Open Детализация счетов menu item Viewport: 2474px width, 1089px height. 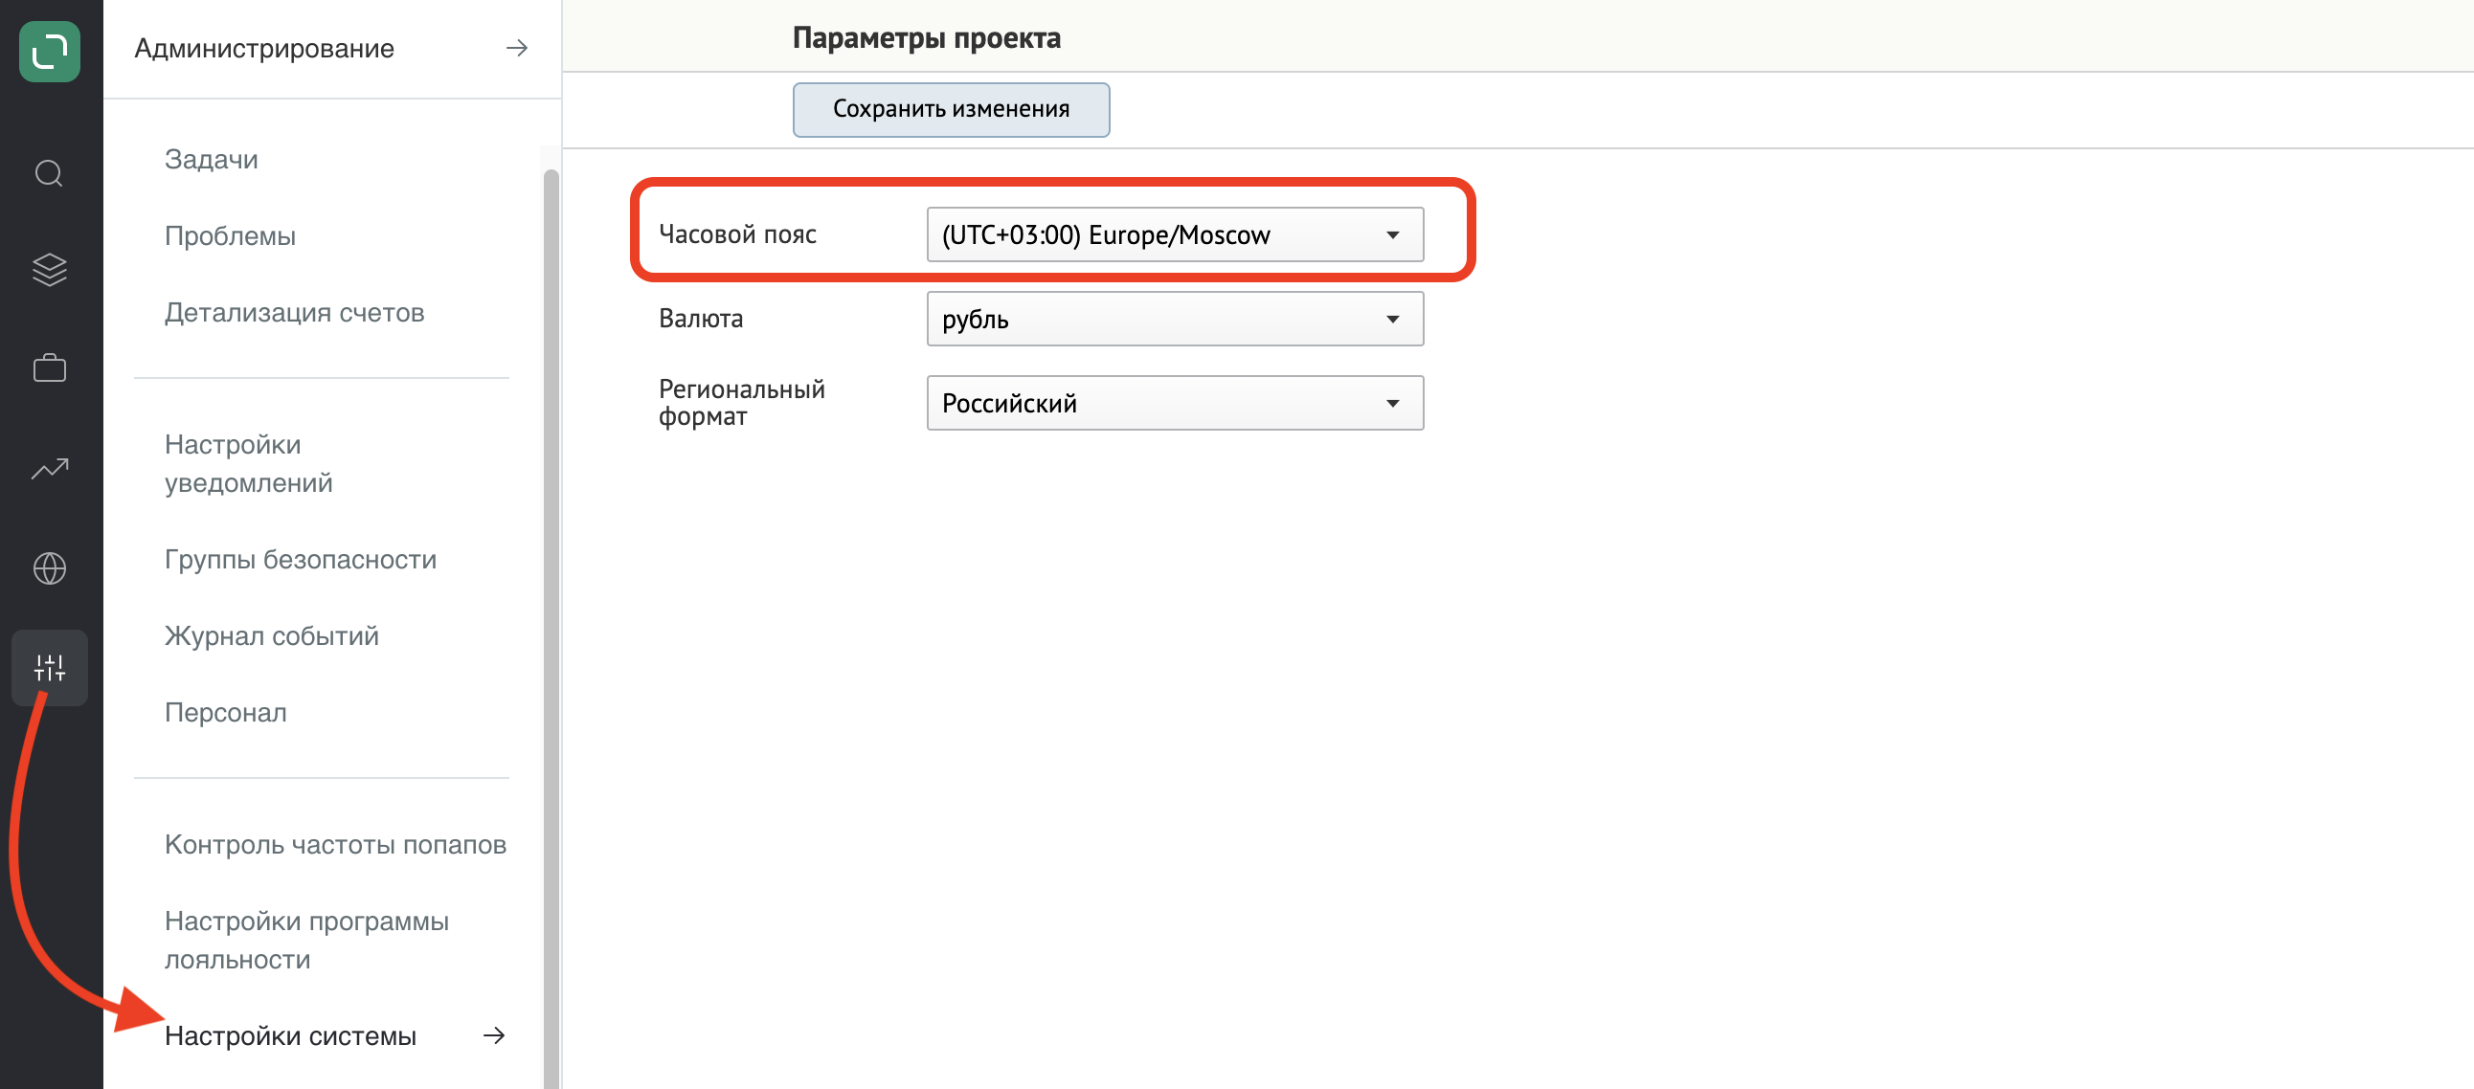[294, 313]
